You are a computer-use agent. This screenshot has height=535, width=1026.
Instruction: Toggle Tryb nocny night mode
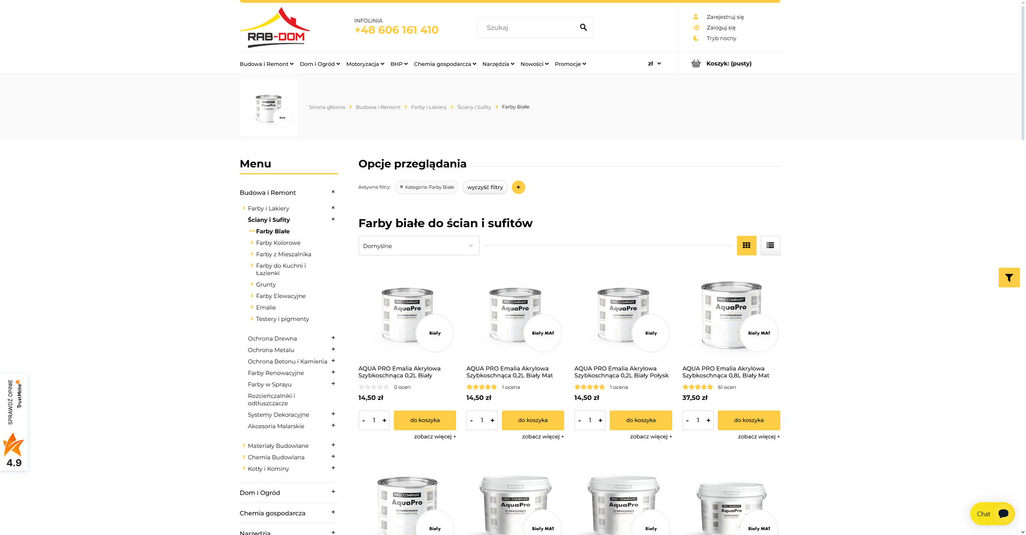[x=721, y=38]
